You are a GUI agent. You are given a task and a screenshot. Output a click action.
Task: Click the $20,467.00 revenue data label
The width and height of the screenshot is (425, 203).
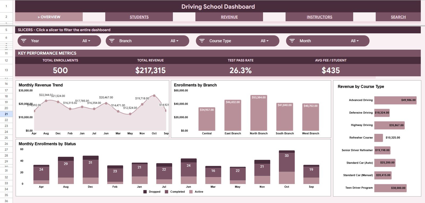[x=106, y=98]
